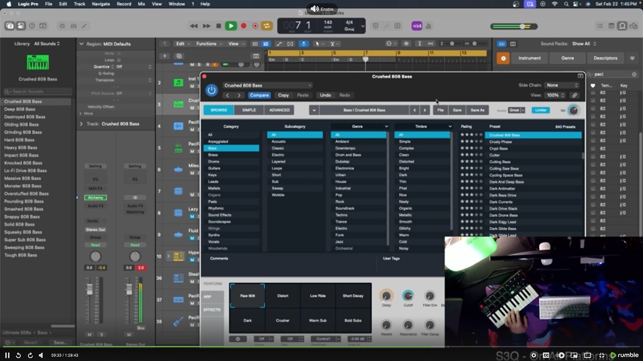Open the tracks area Functions menu
This screenshot has height=361, width=643.
(208, 44)
